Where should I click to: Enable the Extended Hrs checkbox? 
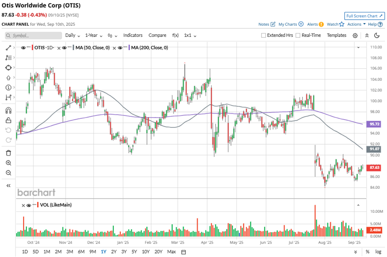[x=263, y=35]
